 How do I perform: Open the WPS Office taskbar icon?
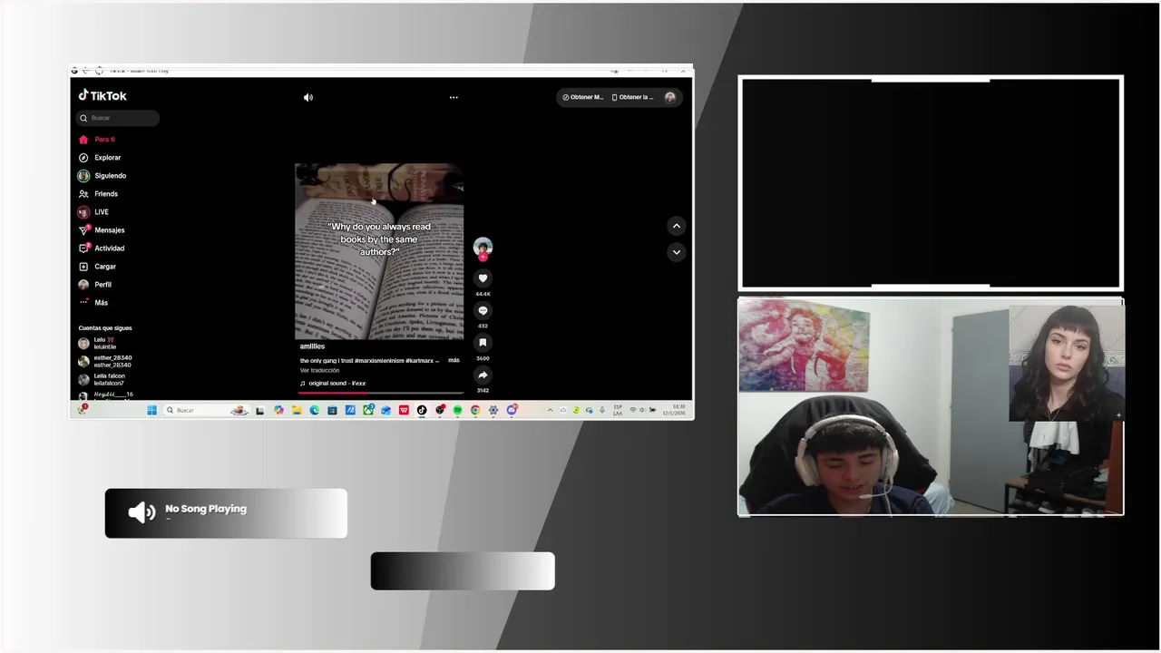[x=404, y=410]
